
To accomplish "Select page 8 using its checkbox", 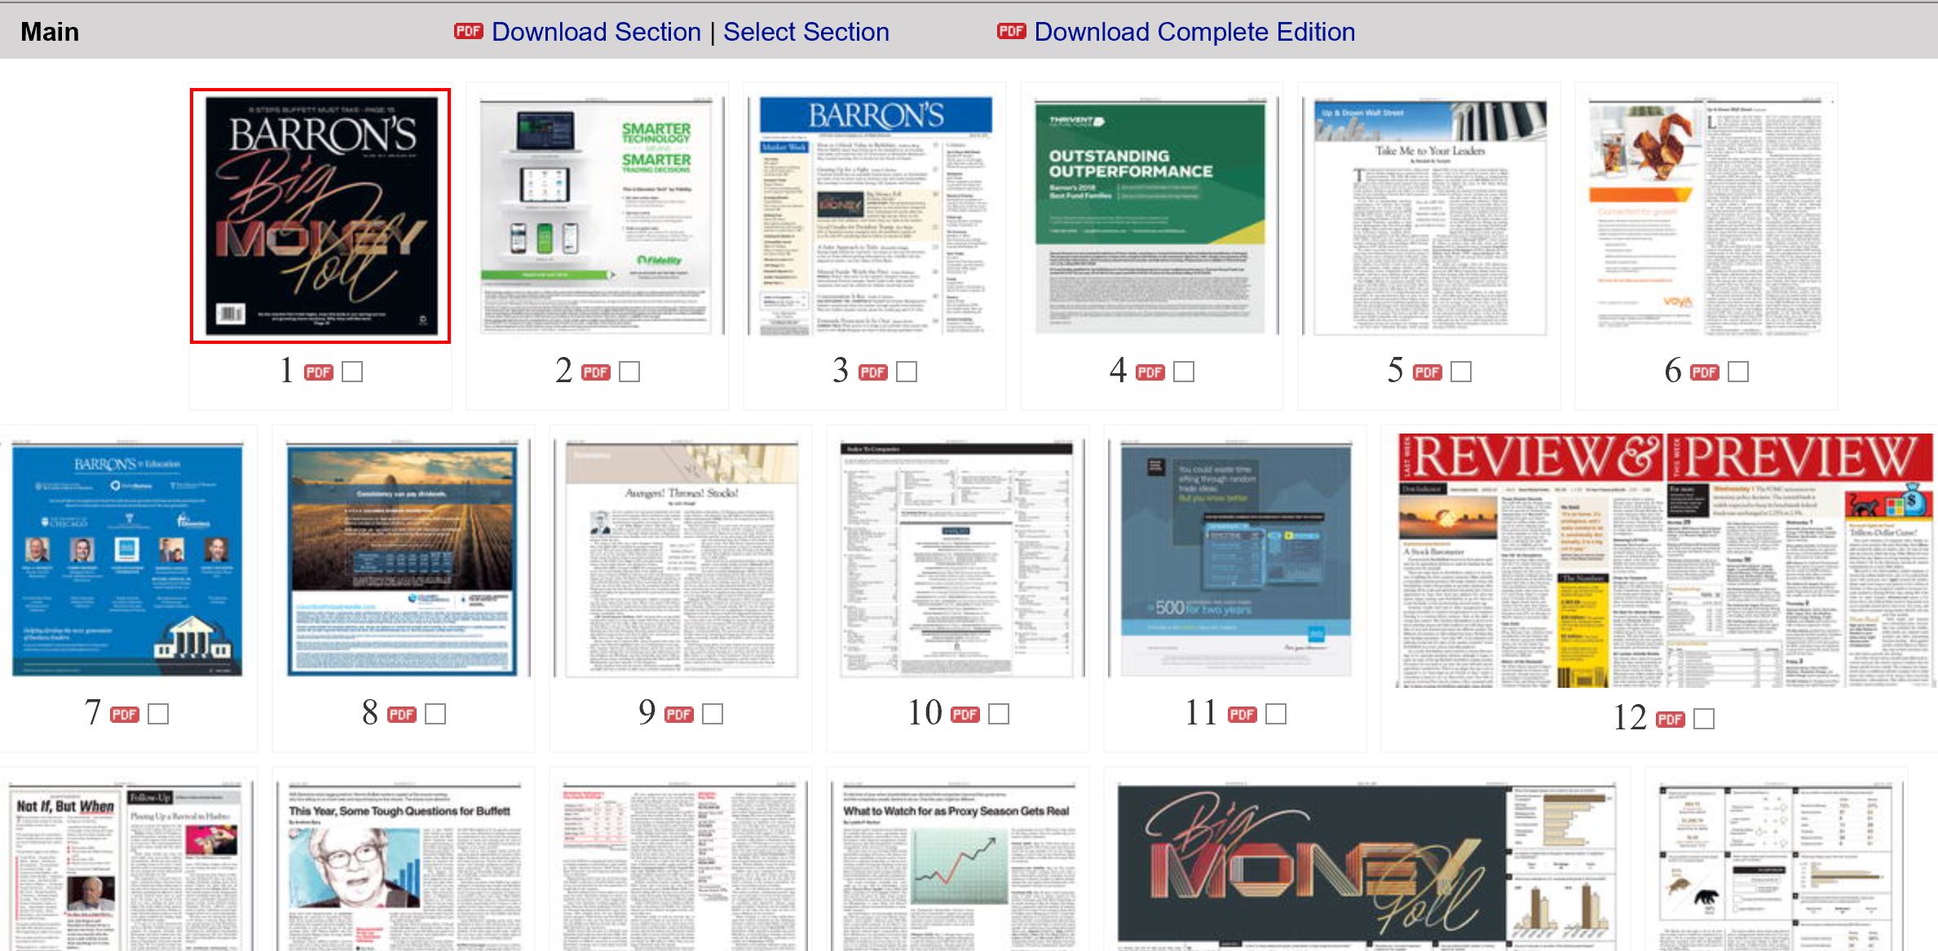I will point(435,715).
